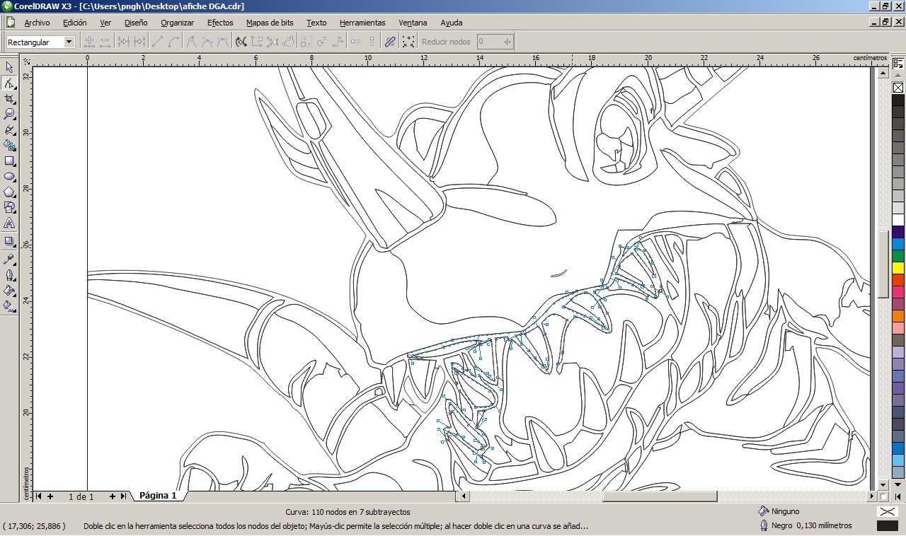This screenshot has width=906, height=536.
Task: Select the Interactive Blend tool
Action: point(9,241)
